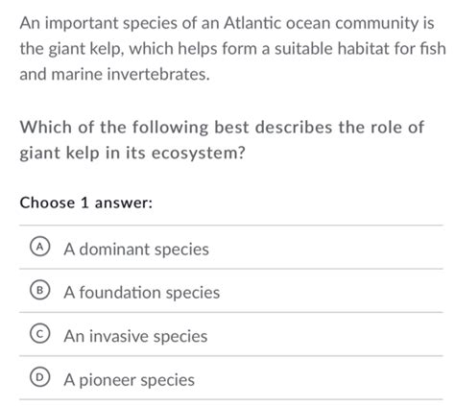Select radio button A circle
This screenshot has height=406, width=455.
pyautogui.click(x=39, y=247)
